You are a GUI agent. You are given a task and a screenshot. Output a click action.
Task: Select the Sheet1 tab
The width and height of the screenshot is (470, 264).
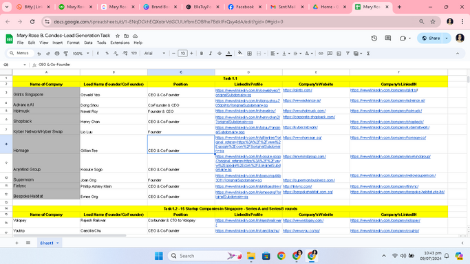pos(49,243)
